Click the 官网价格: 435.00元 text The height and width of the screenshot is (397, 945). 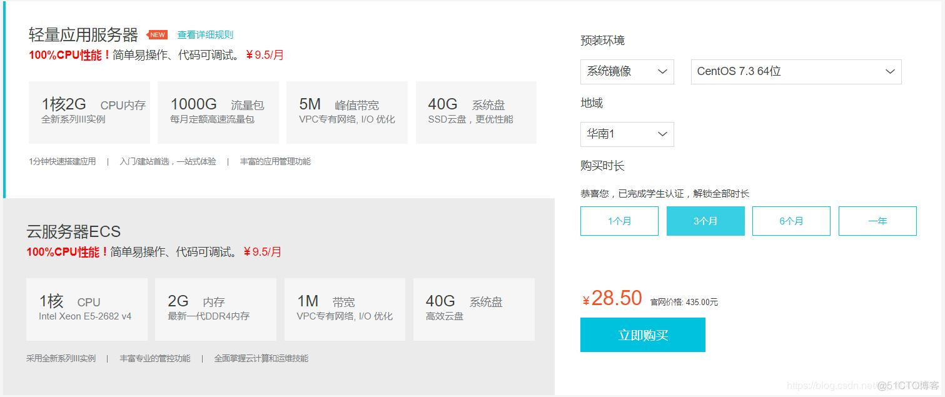click(684, 303)
